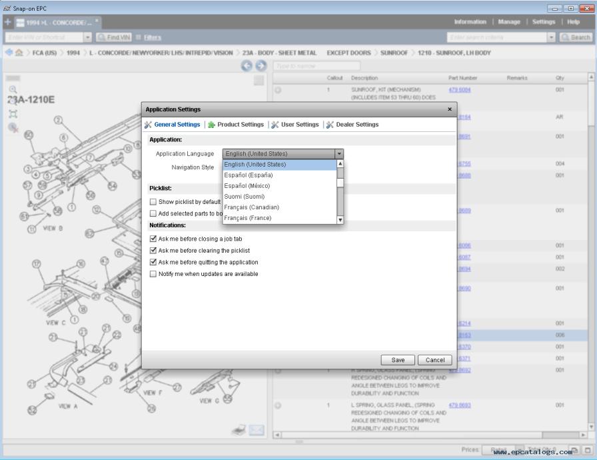The image size is (597, 460).
Task: Click the blue back arrow in breadcrumb
Action: (9, 53)
